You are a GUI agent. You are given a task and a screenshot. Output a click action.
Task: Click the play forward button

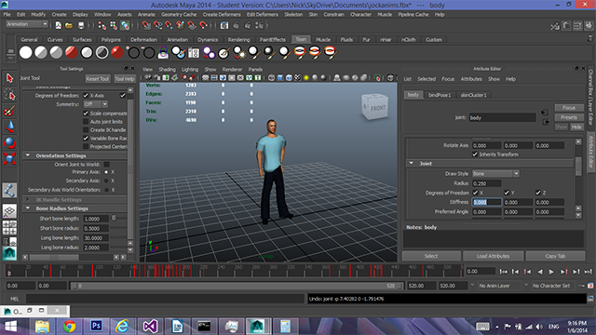tap(551, 272)
